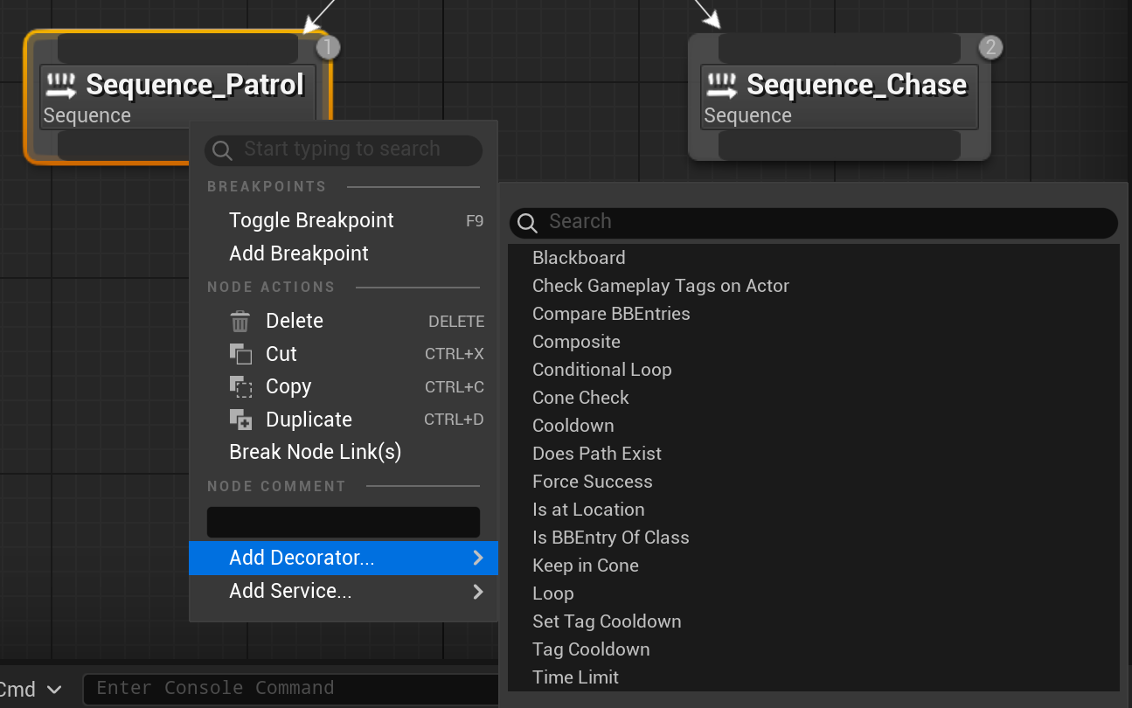Focus the decorator Search field

click(814, 223)
